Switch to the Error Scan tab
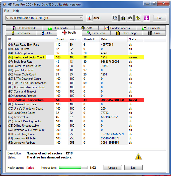This screenshot has height=176, width=171. pos(96,33)
